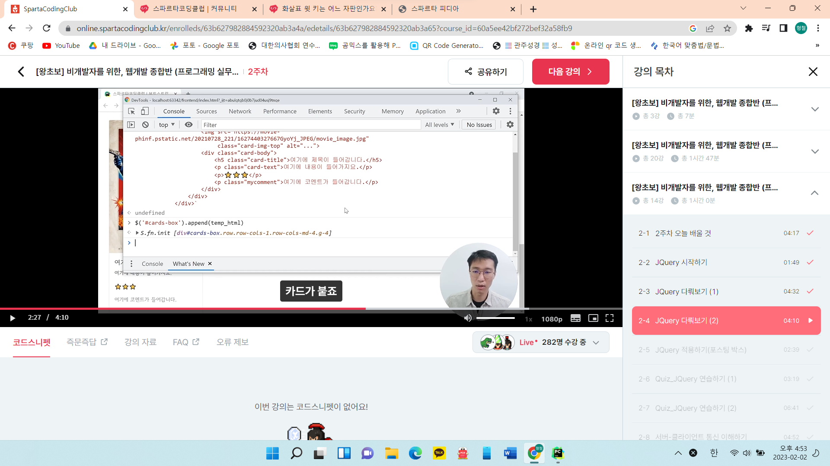Screen dimensions: 830x466
Task: Change the 1x playback speed
Action: [528, 319]
